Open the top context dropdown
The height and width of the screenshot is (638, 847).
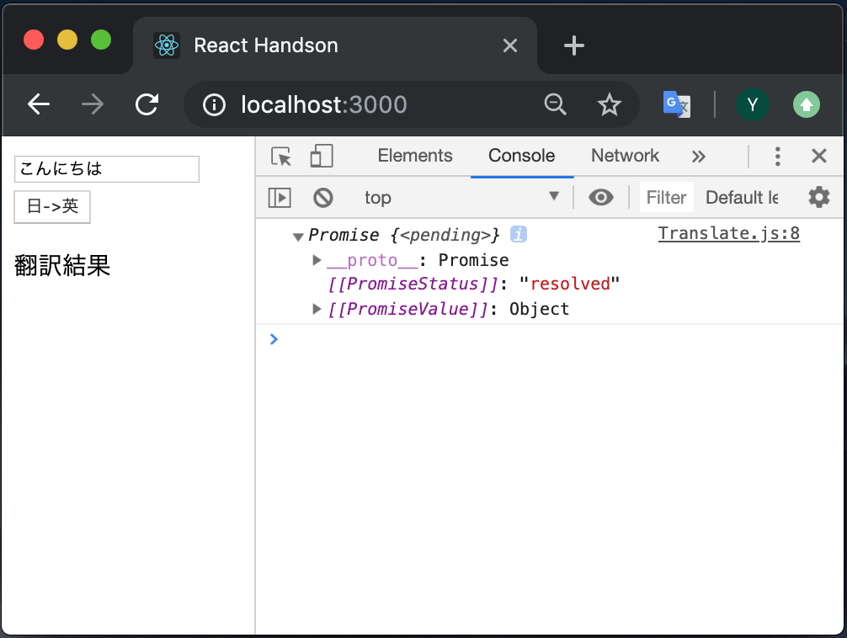coord(462,197)
